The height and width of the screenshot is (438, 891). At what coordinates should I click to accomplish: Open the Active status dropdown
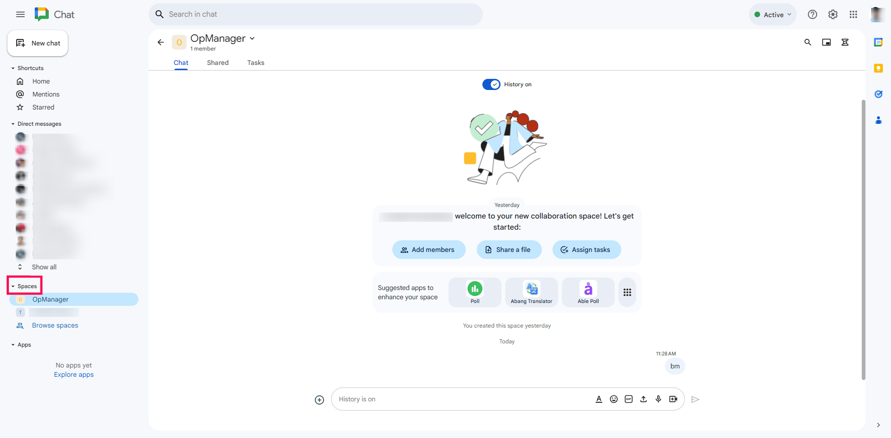(773, 14)
